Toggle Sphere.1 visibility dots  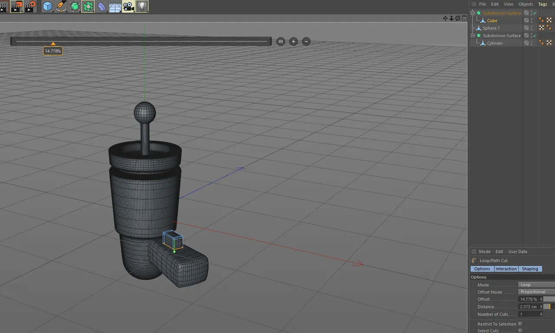(532, 28)
